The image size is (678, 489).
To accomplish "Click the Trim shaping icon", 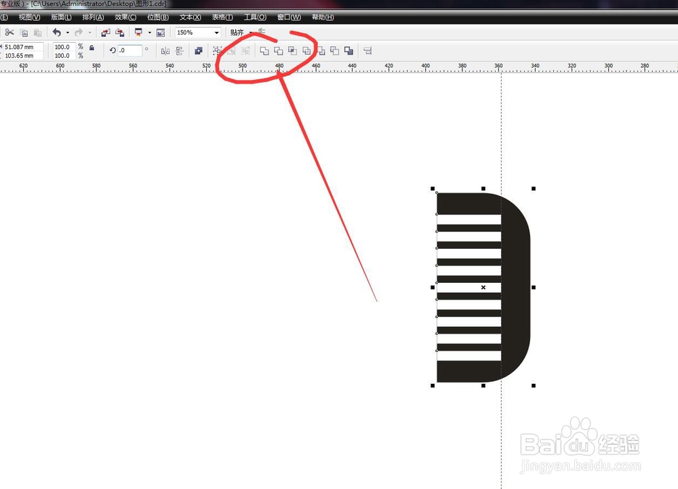I will [279, 51].
